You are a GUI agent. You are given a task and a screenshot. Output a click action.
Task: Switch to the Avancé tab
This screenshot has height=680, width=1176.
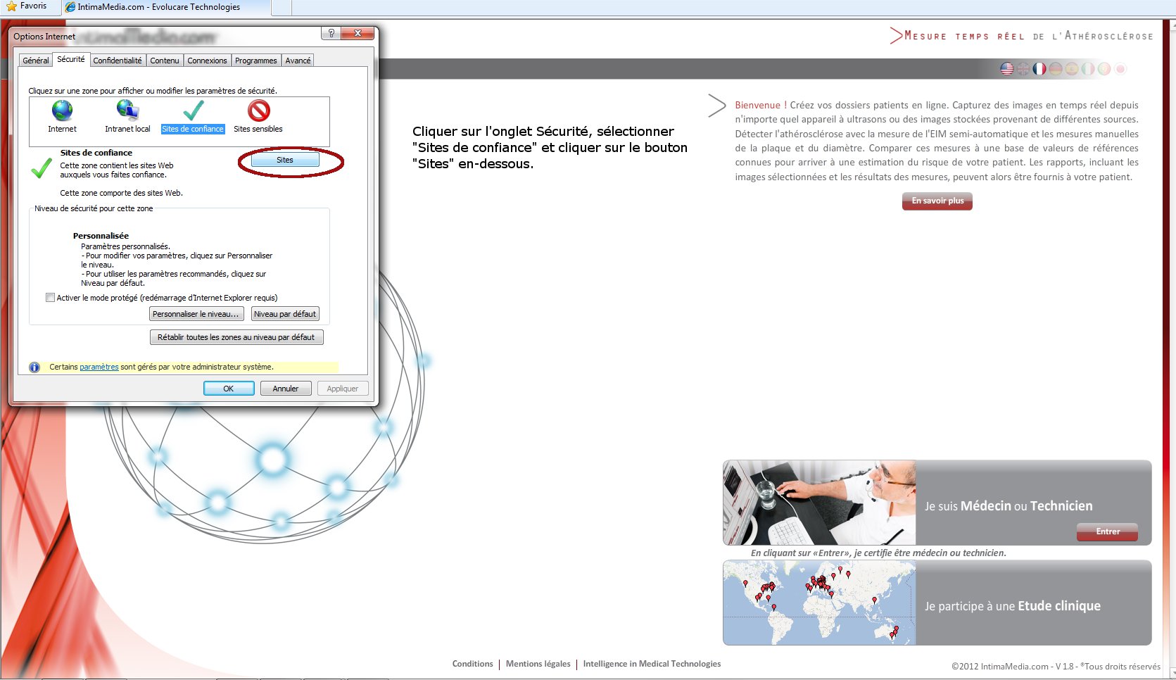(x=298, y=61)
